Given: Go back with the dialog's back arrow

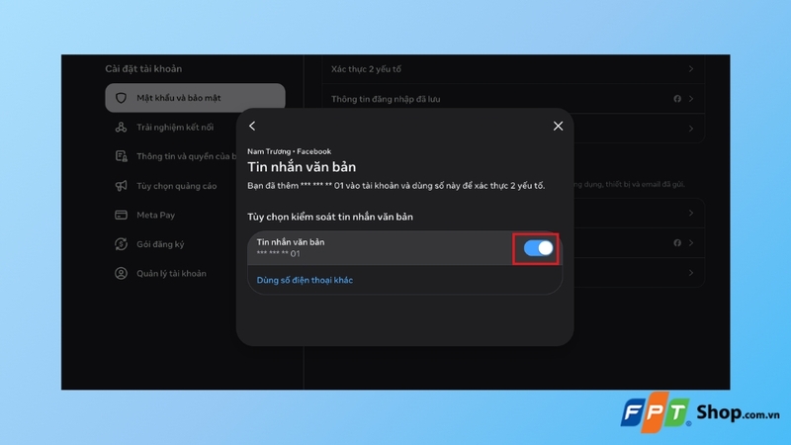Looking at the screenshot, I should click(252, 127).
